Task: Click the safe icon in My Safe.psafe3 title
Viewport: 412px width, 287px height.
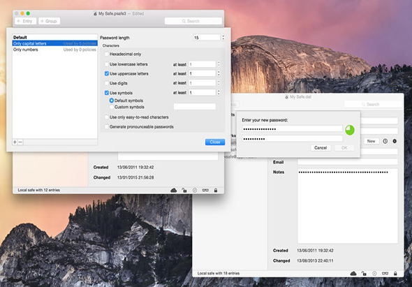Action: coord(96,14)
